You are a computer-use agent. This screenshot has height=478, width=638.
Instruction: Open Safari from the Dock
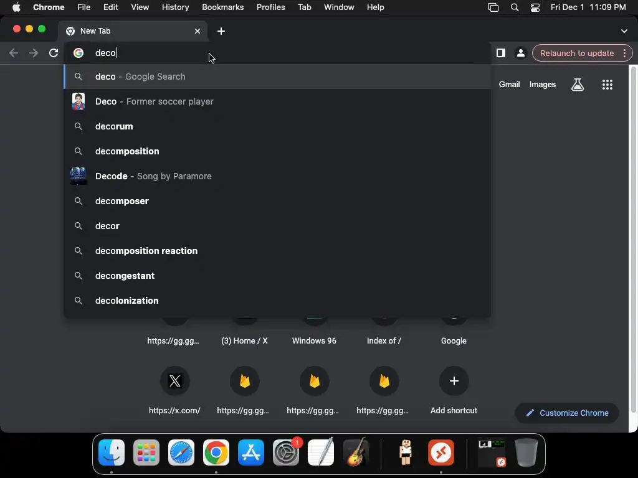point(181,452)
